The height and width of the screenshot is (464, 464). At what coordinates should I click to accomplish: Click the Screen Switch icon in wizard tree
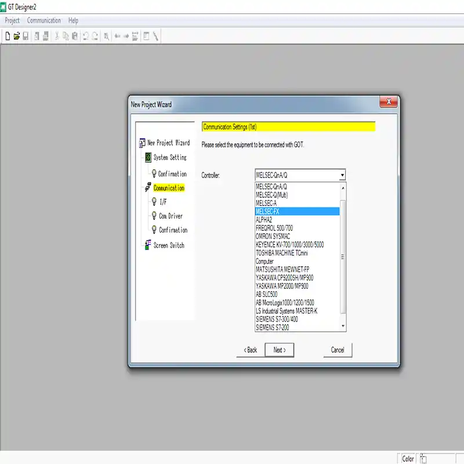pyautogui.click(x=148, y=245)
